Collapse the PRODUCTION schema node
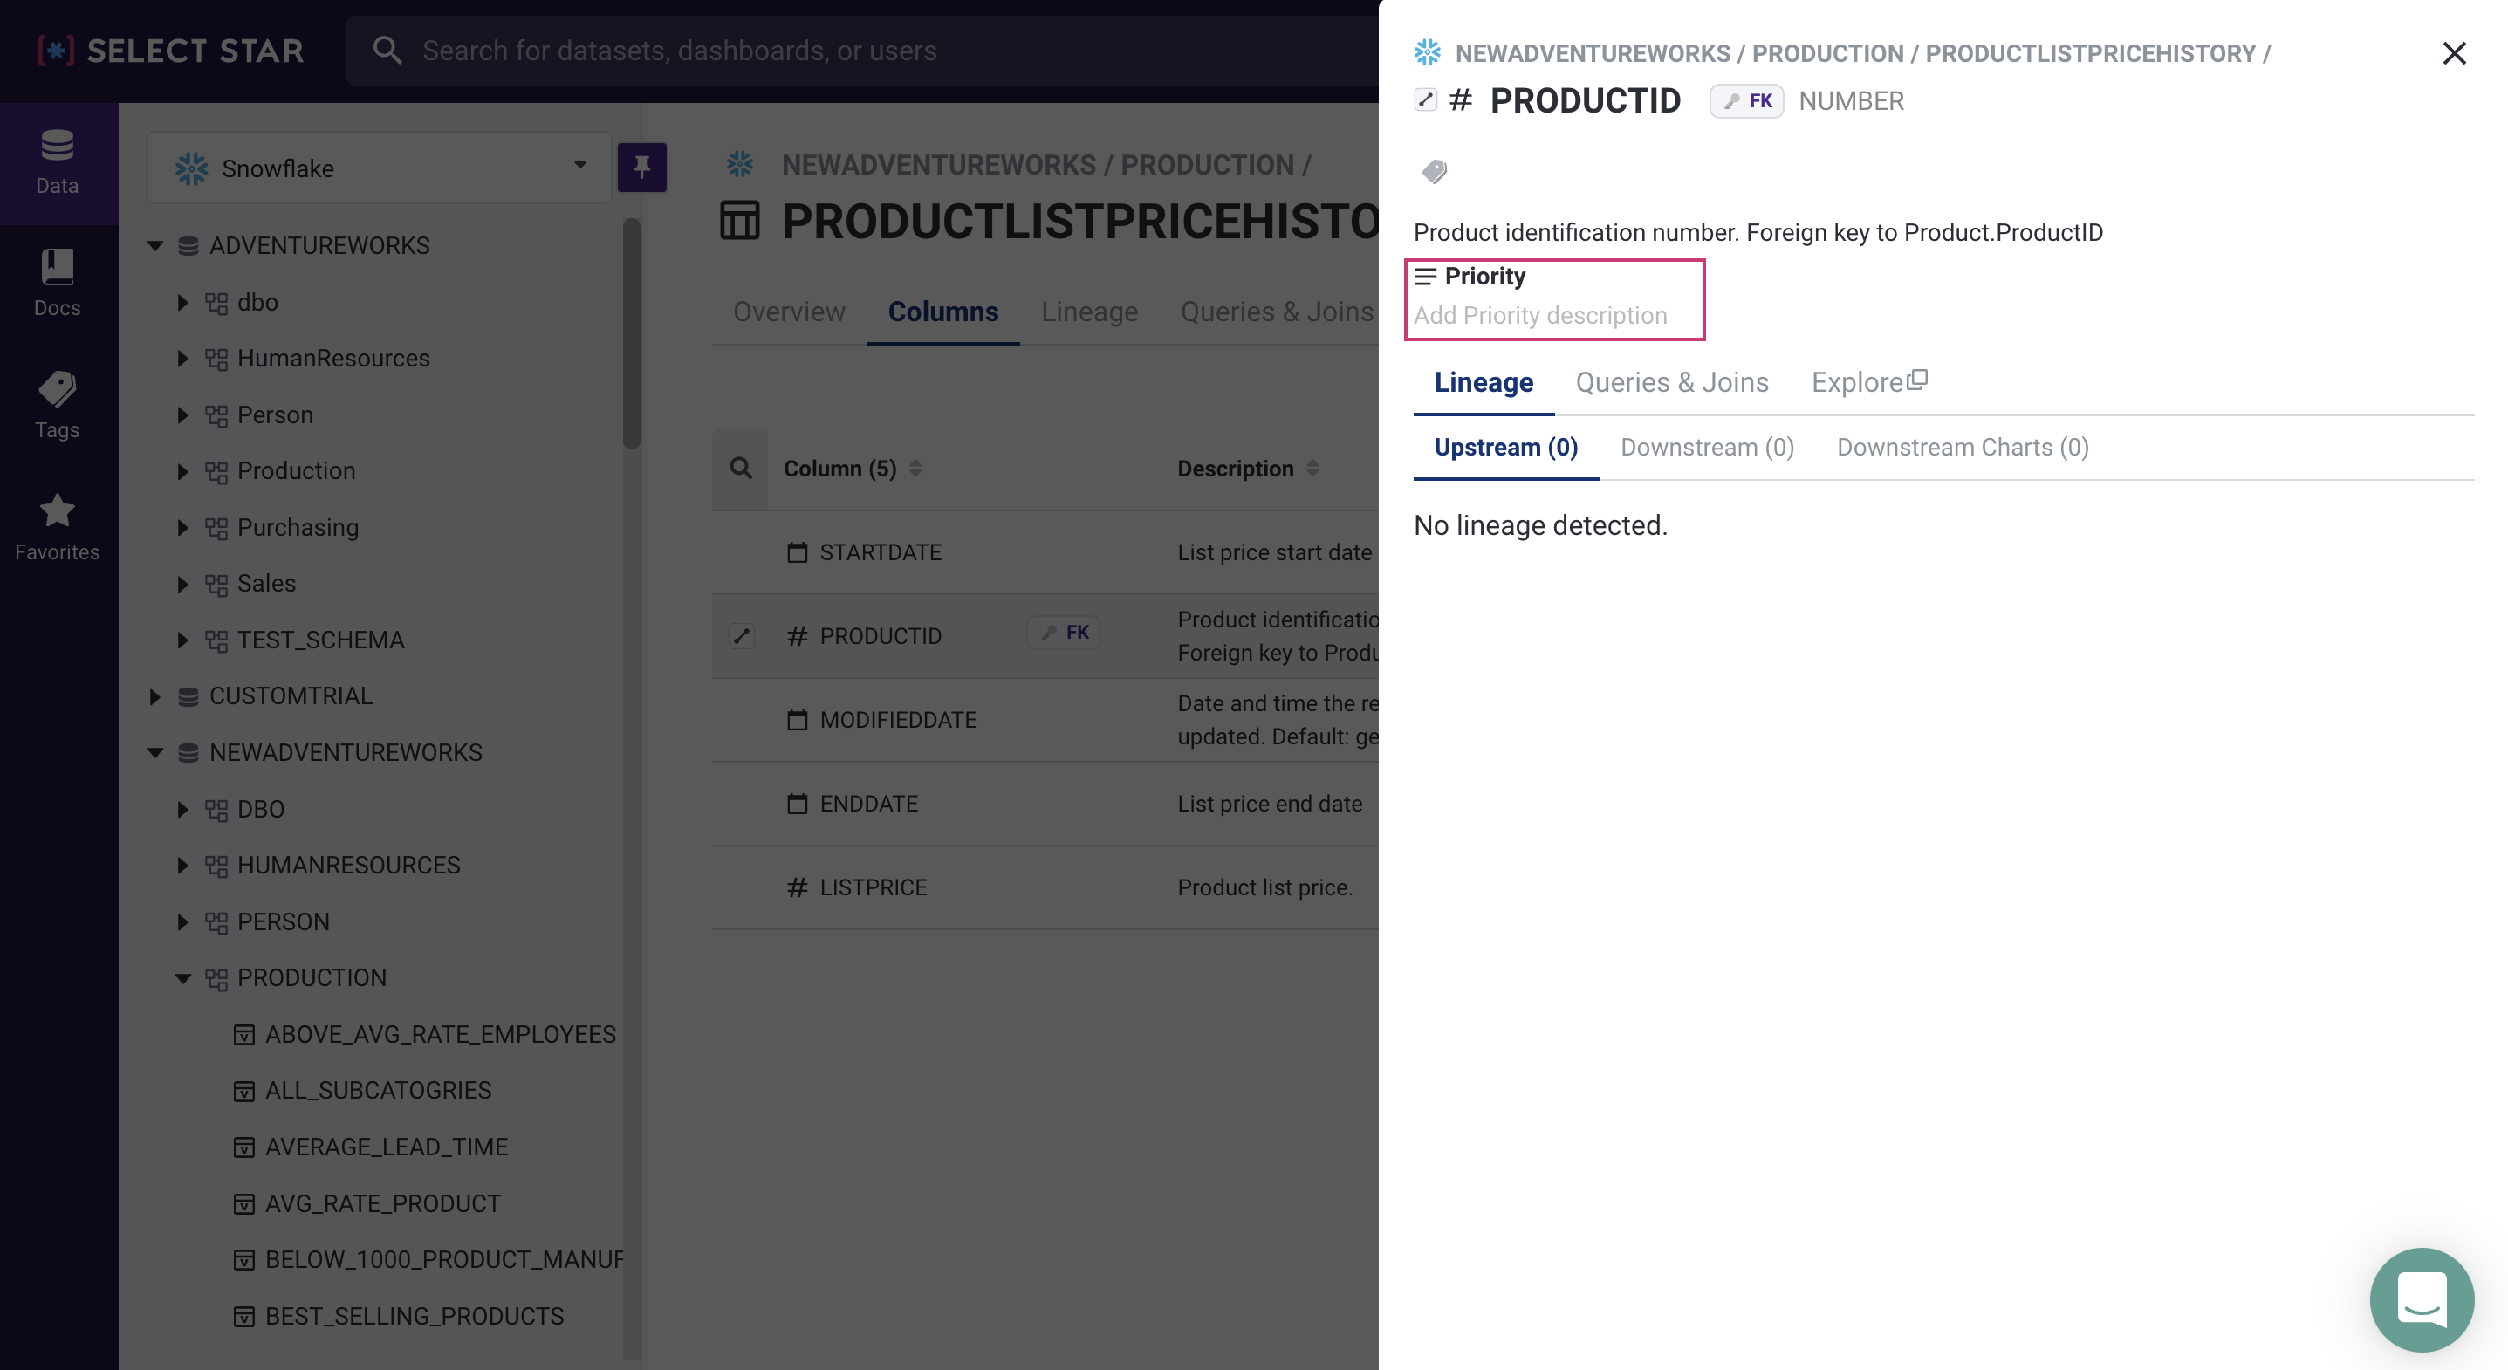This screenshot has width=2508, height=1370. pos(182,977)
